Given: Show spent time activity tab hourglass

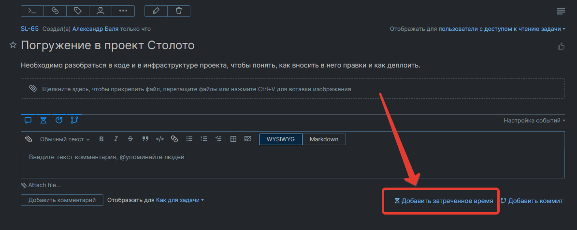Looking at the screenshot, I should pos(43,120).
